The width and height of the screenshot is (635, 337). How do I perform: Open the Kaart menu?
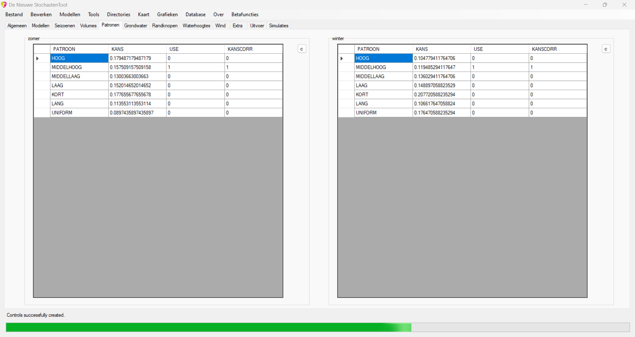tap(144, 15)
